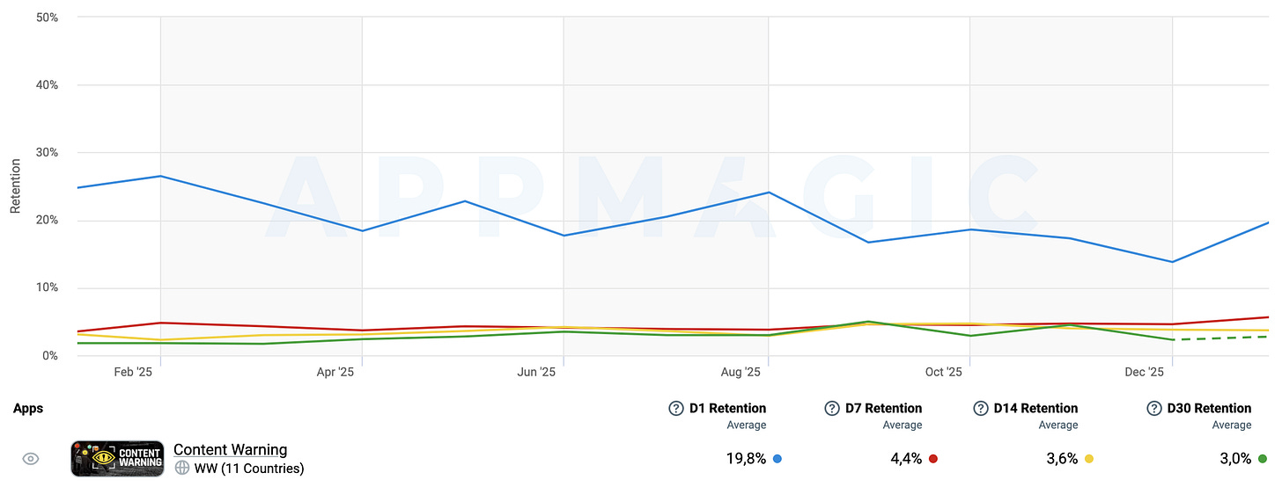Image resolution: width=1282 pixels, height=487 pixels.
Task: Click the Dec '25 axis label
Action: [1144, 372]
